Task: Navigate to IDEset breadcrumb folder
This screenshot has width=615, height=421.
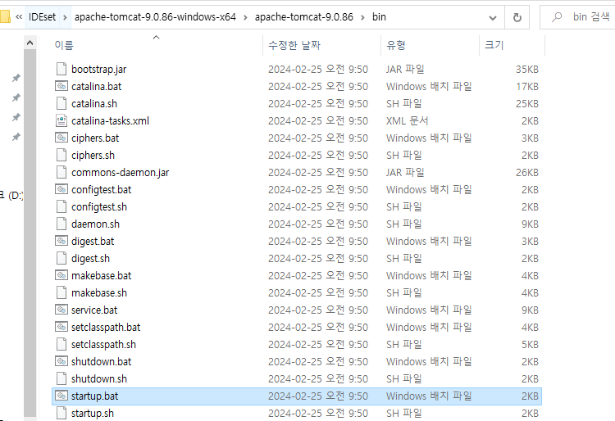Action: [x=43, y=17]
